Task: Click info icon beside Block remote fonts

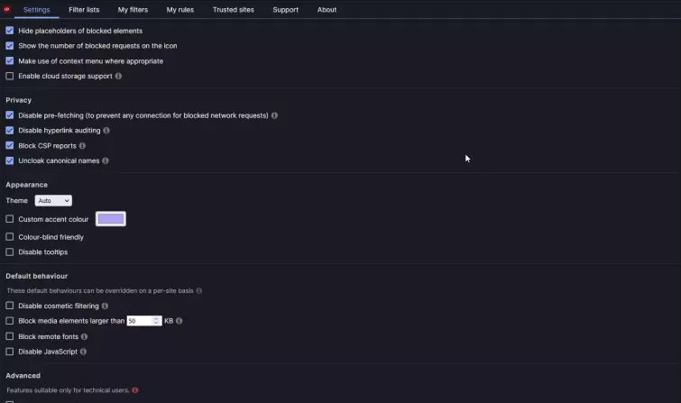Action: [x=85, y=336]
